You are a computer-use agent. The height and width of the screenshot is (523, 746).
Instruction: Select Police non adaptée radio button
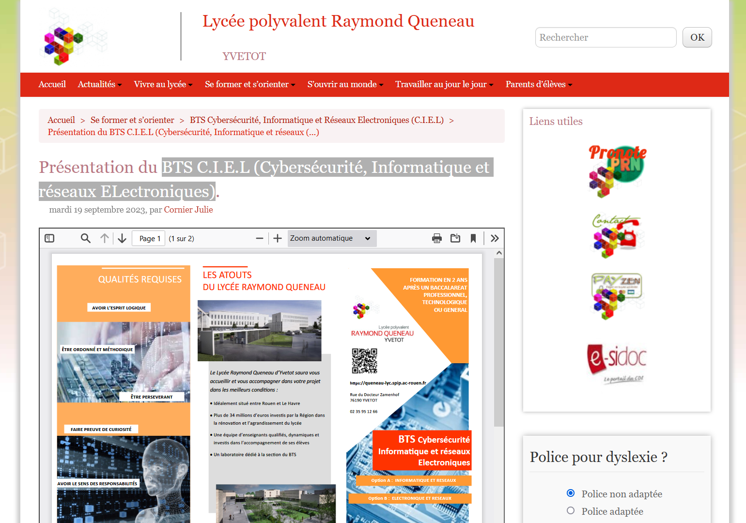pyautogui.click(x=571, y=493)
